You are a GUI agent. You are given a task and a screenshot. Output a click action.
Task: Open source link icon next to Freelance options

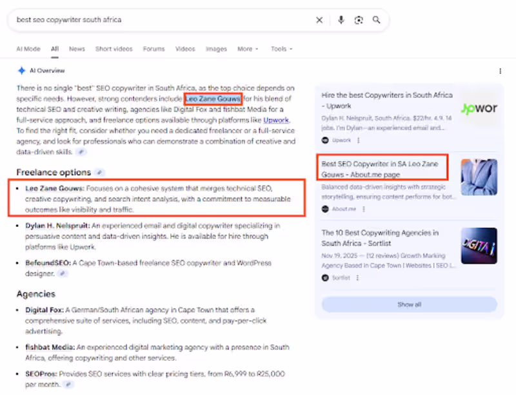click(99, 172)
